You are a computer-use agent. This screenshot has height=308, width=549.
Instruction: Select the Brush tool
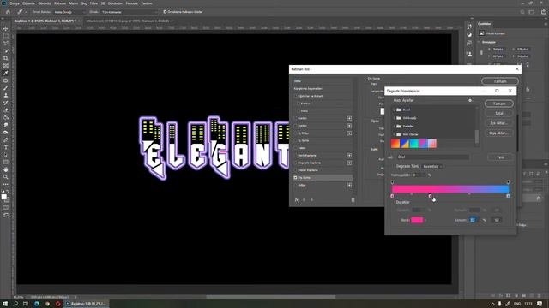(x=6, y=88)
